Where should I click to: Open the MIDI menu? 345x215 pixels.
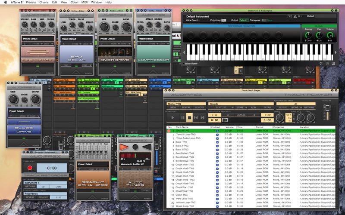[x=84, y=2]
